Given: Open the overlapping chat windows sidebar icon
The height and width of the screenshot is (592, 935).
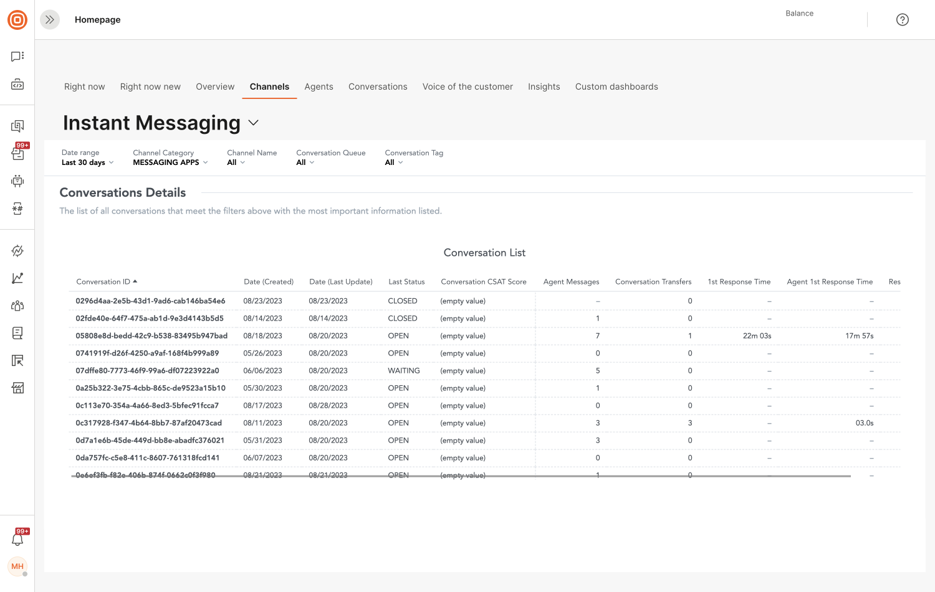Looking at the screenshot, I should click(x=17, y=126).
